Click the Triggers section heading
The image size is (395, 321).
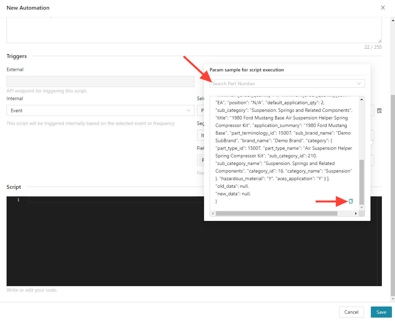tap(17, 56)
